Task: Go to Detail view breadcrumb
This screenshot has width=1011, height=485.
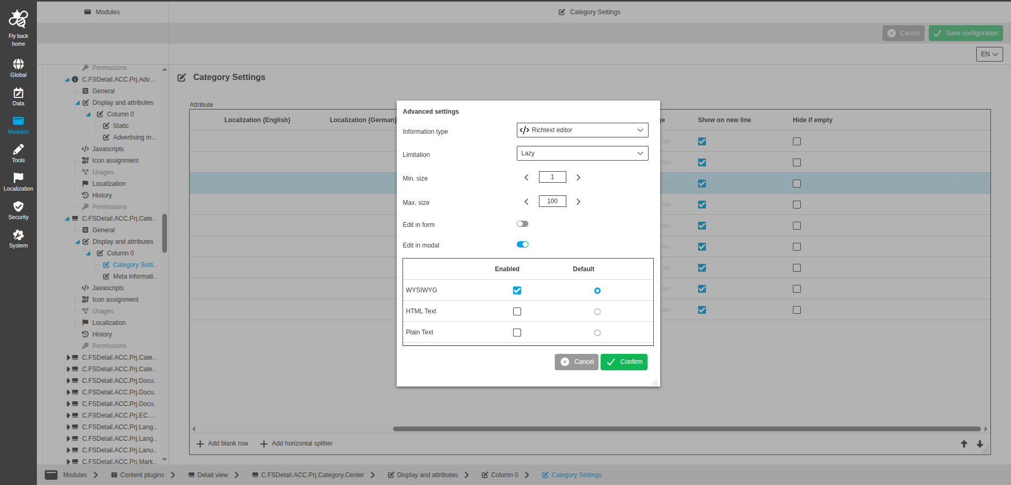Action: pyautogui.click(x=208, y=475)
